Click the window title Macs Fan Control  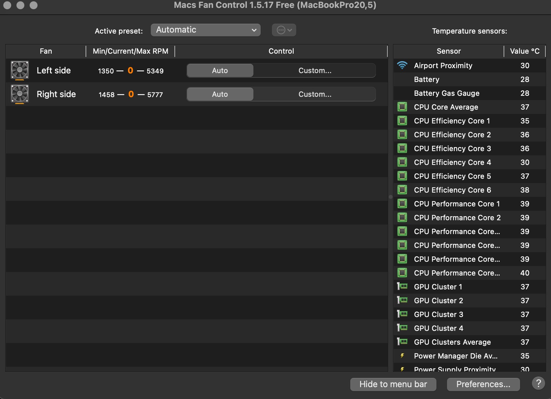[275, 5]
